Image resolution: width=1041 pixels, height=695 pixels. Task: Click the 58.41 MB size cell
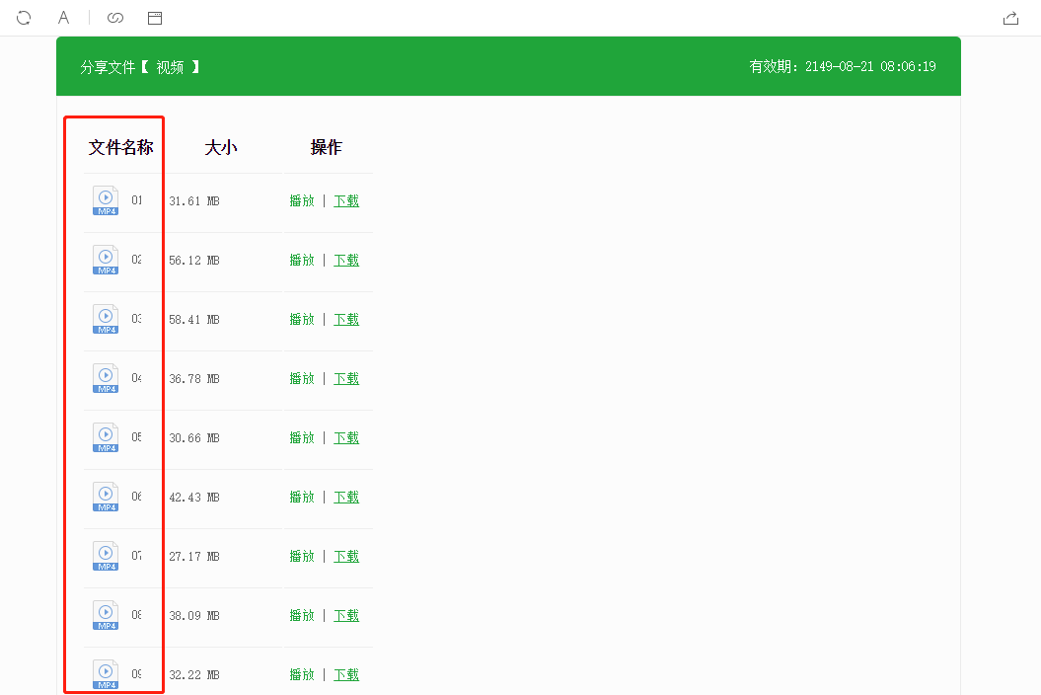(x=193, y=319)
